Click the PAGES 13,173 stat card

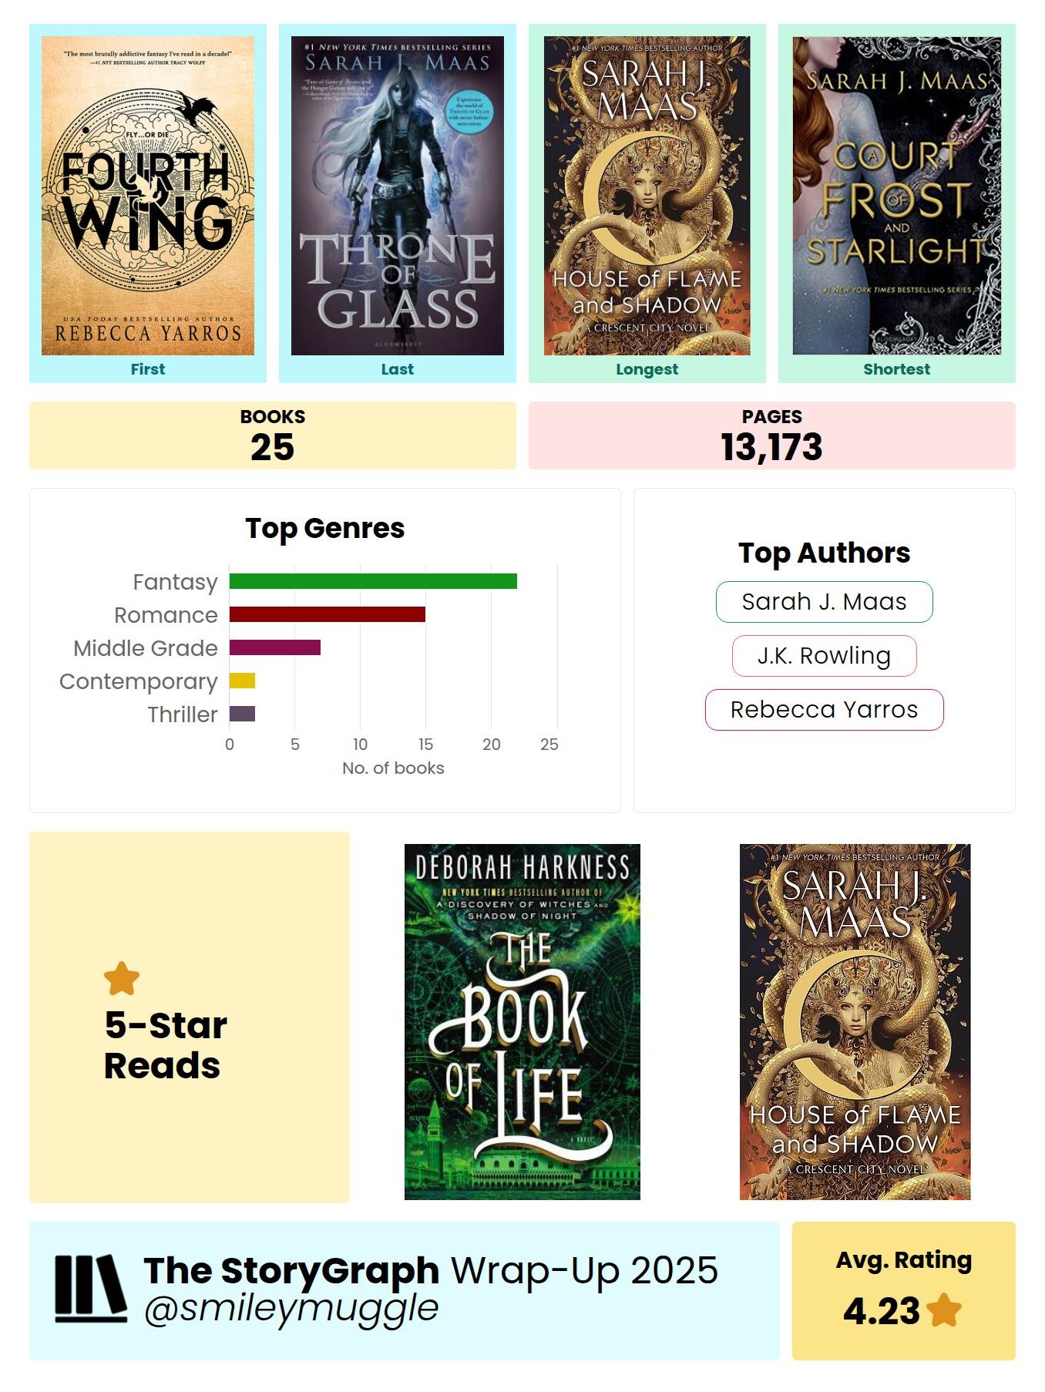tap(771, 435)
